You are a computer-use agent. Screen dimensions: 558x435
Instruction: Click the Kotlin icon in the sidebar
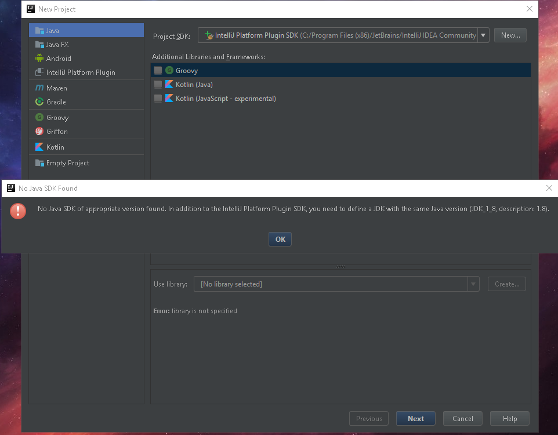pos(39,147)
